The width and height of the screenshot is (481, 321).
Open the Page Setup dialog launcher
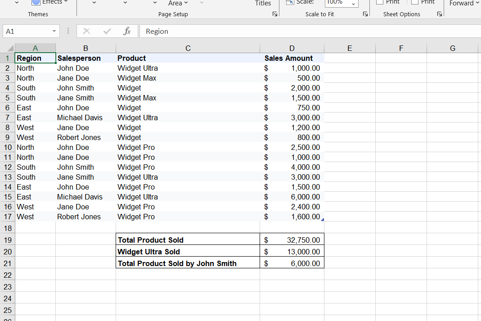coord(275,14)
